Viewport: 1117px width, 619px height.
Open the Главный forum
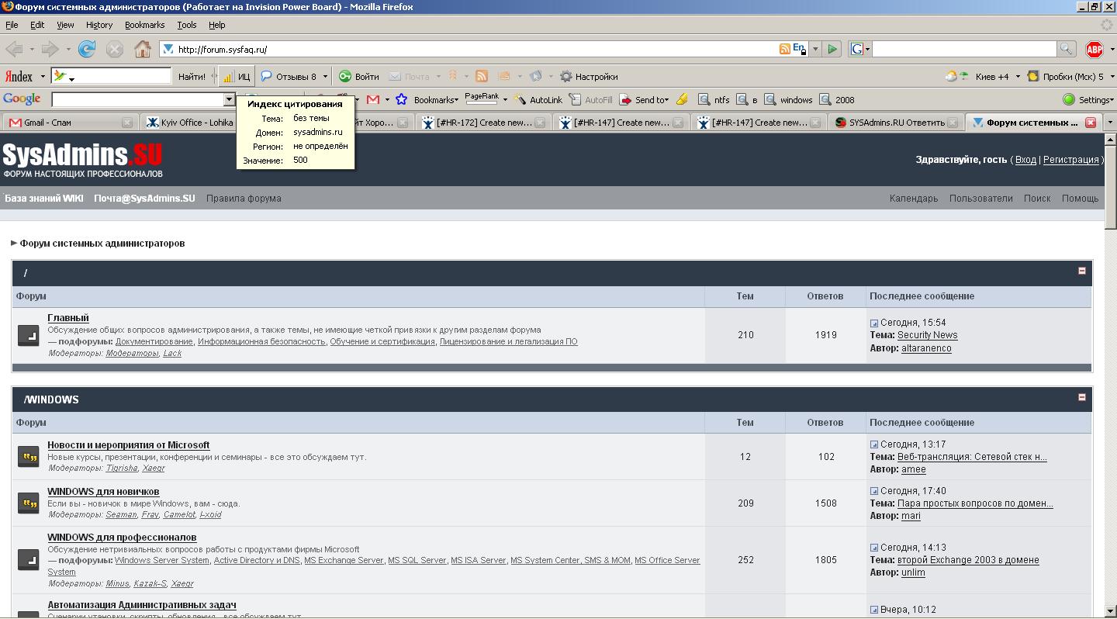[x=68, y=317]
